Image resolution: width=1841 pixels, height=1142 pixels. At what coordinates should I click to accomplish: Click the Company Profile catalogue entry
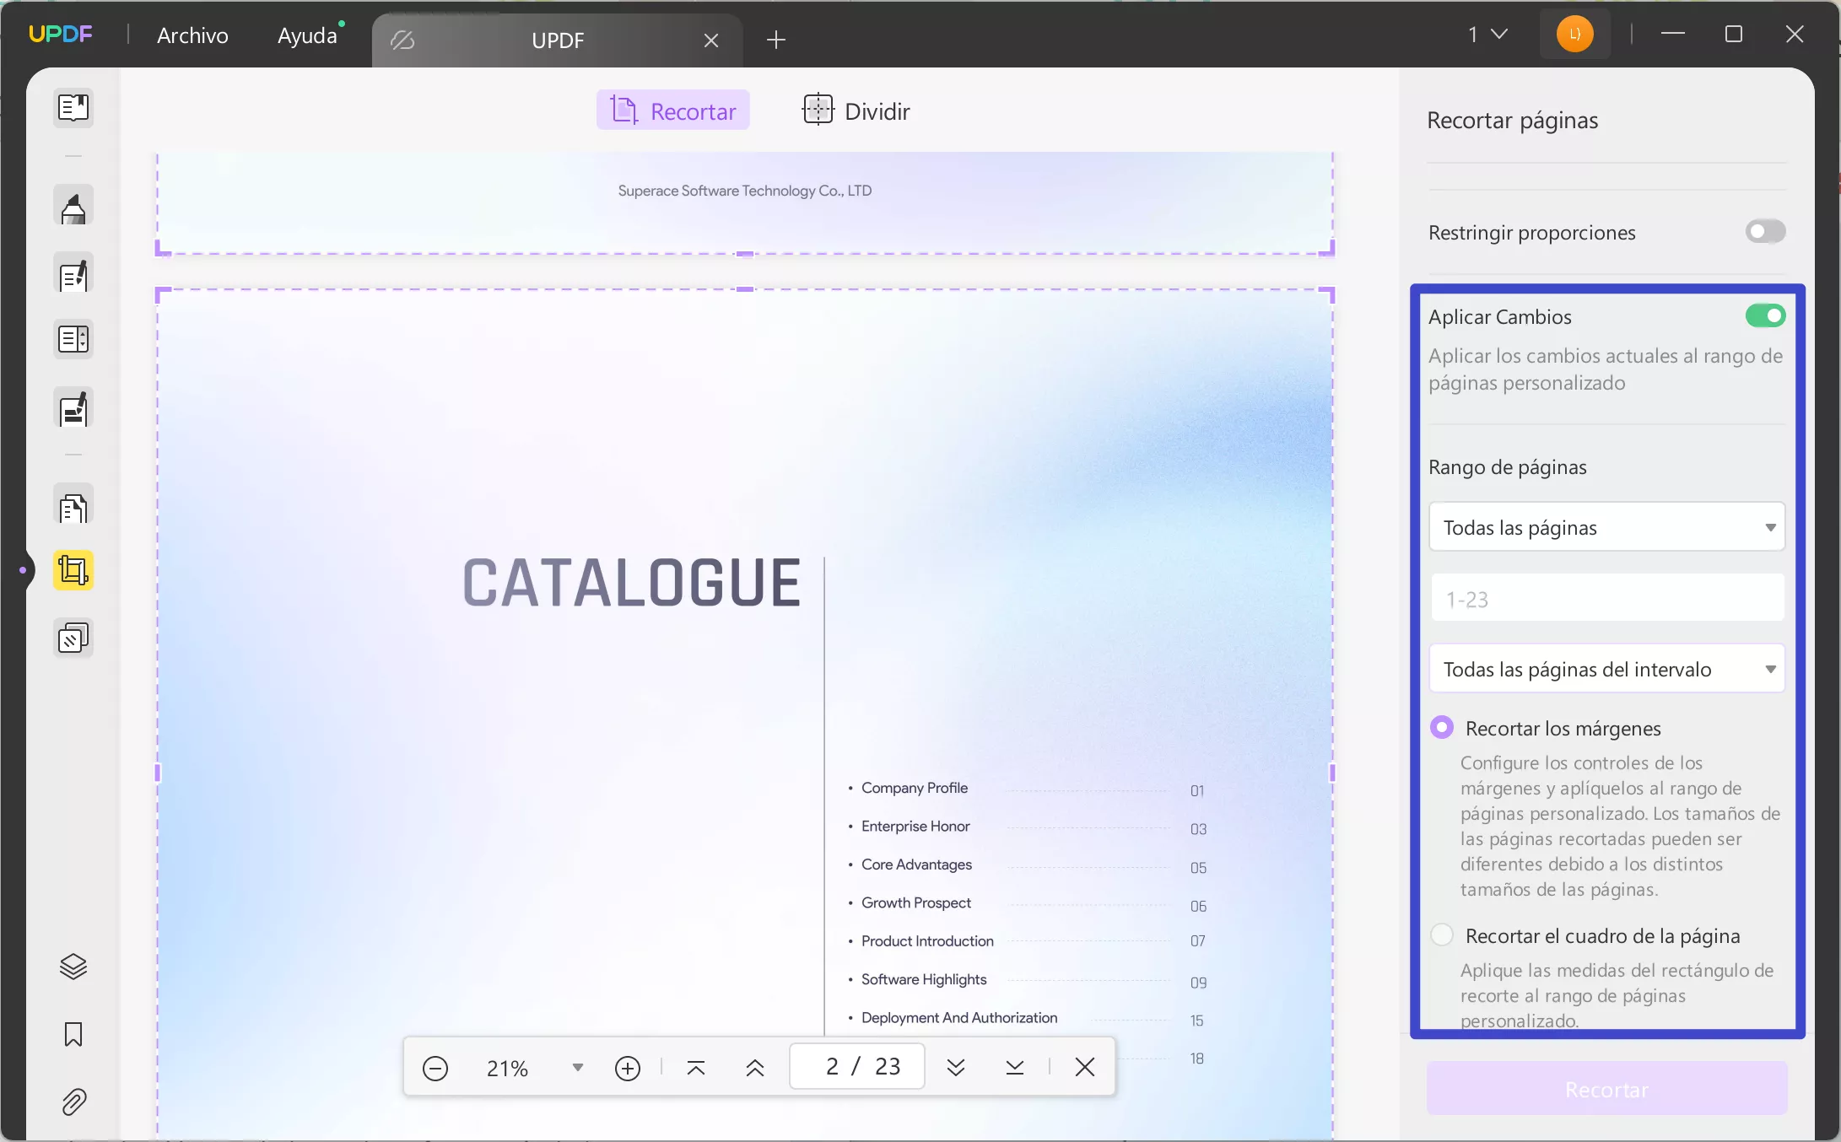point(914,788)
